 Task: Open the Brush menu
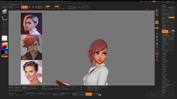point(6,3)
